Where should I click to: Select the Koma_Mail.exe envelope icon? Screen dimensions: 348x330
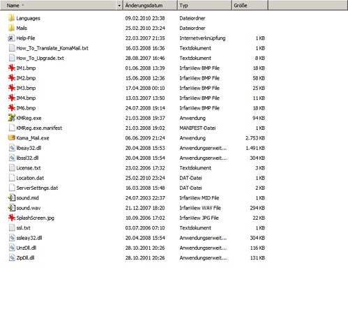12,137
